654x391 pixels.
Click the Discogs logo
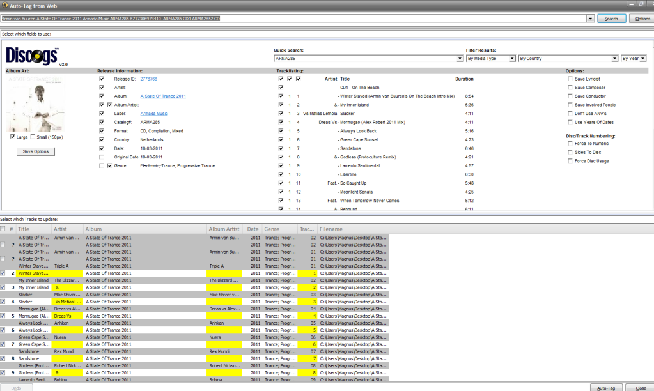click(31, 56)
